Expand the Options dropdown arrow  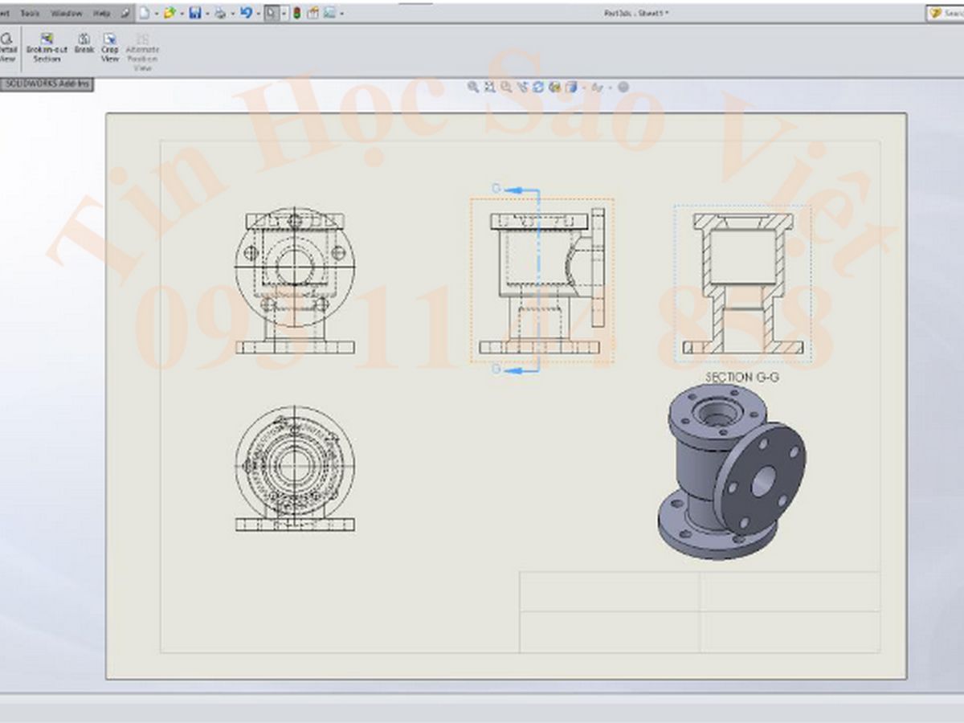click(x=341, y=14)
